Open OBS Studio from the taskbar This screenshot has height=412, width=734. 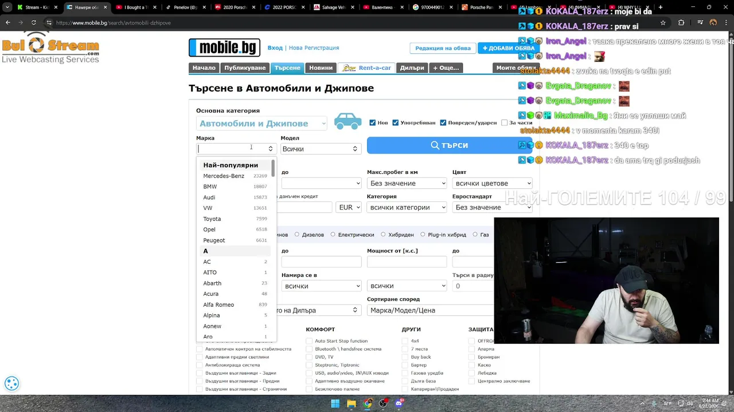[x=383, y=403]
